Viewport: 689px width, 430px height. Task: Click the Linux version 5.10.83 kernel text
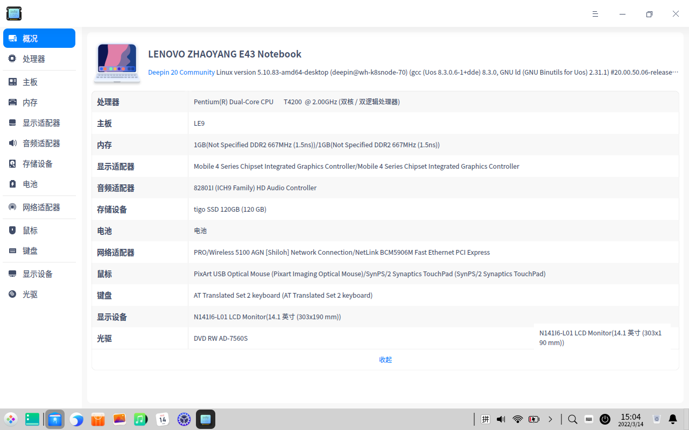click(447, 72)
